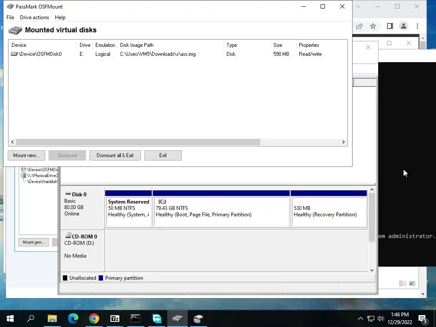This screenshot has width=436, height=327.
Task: Open File Explorer from the taskbar
Action: click(52, 318)
